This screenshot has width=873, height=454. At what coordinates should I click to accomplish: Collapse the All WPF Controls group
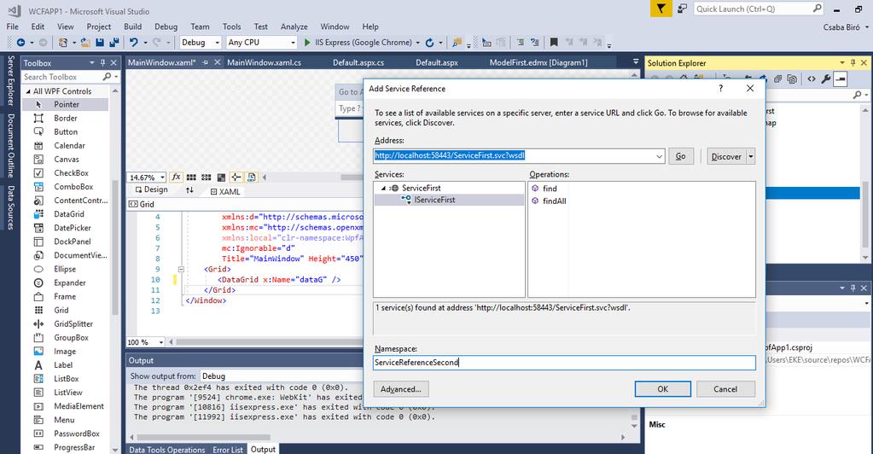click(x=28, y=90)
